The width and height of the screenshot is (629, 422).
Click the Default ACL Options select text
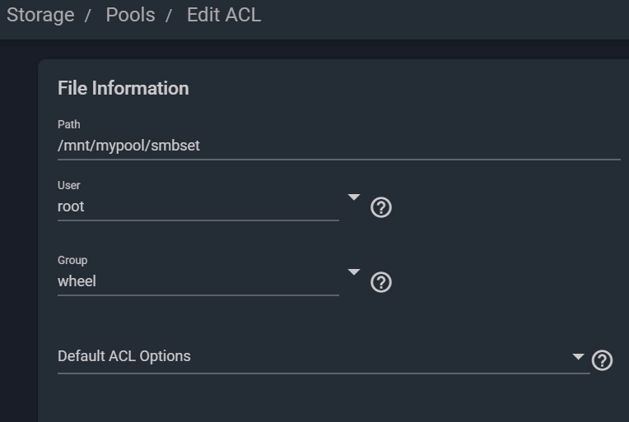[124, 356]
